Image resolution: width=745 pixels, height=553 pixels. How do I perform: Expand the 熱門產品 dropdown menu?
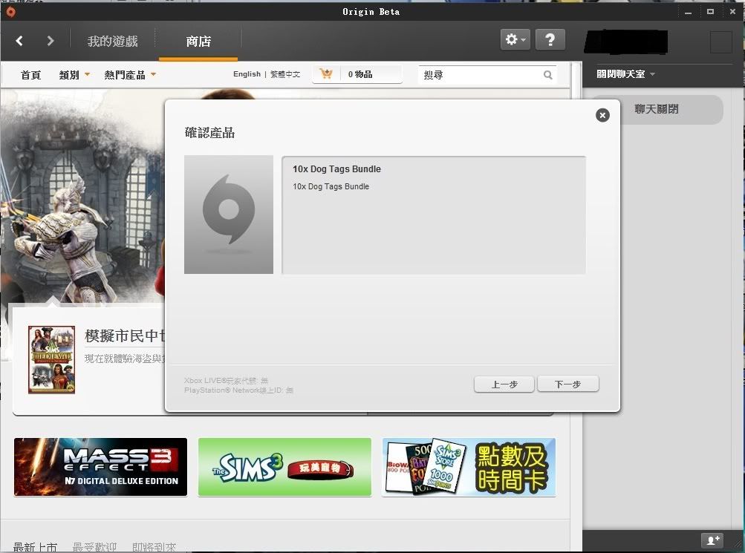coord(130,75)
